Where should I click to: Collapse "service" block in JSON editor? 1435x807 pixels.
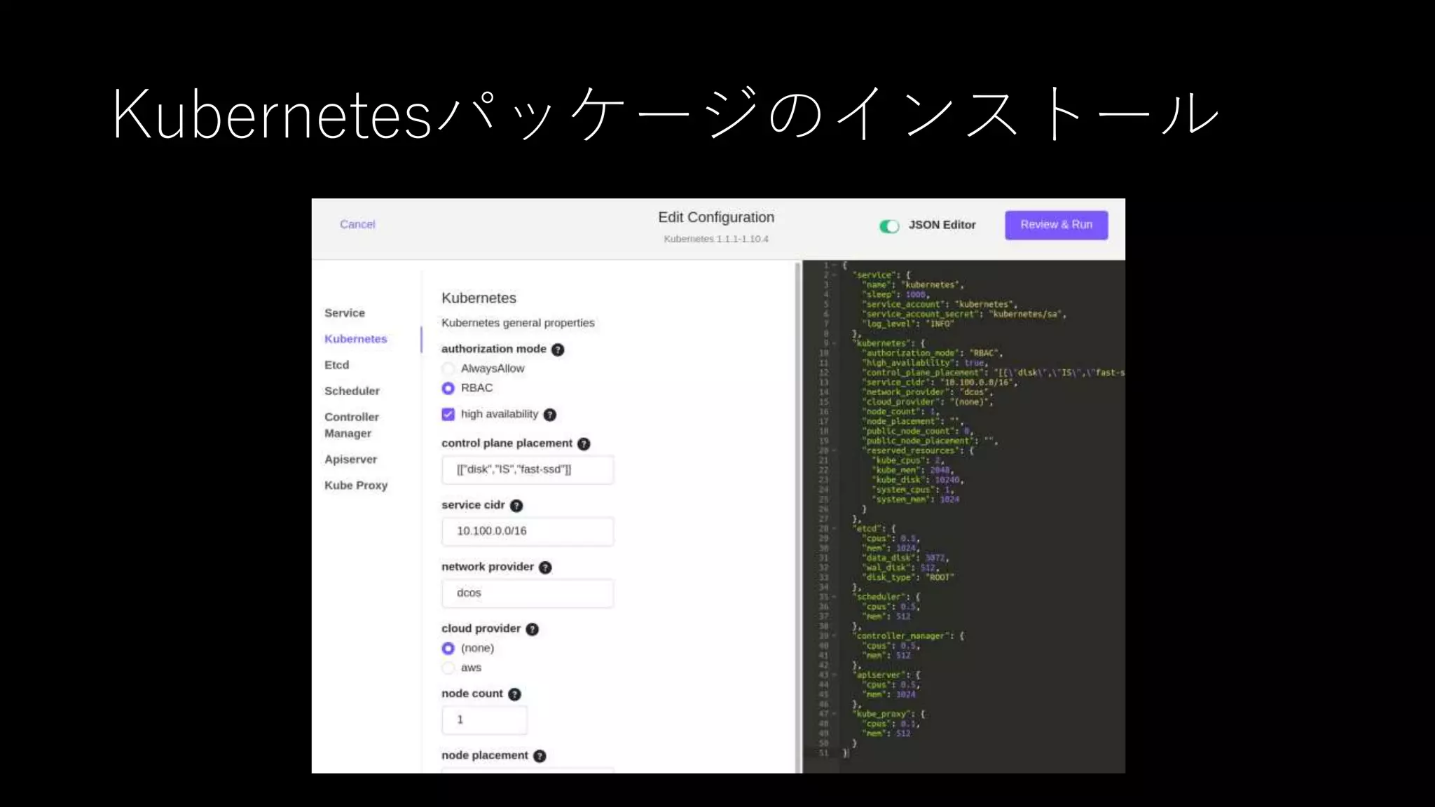tap(834, 275)
